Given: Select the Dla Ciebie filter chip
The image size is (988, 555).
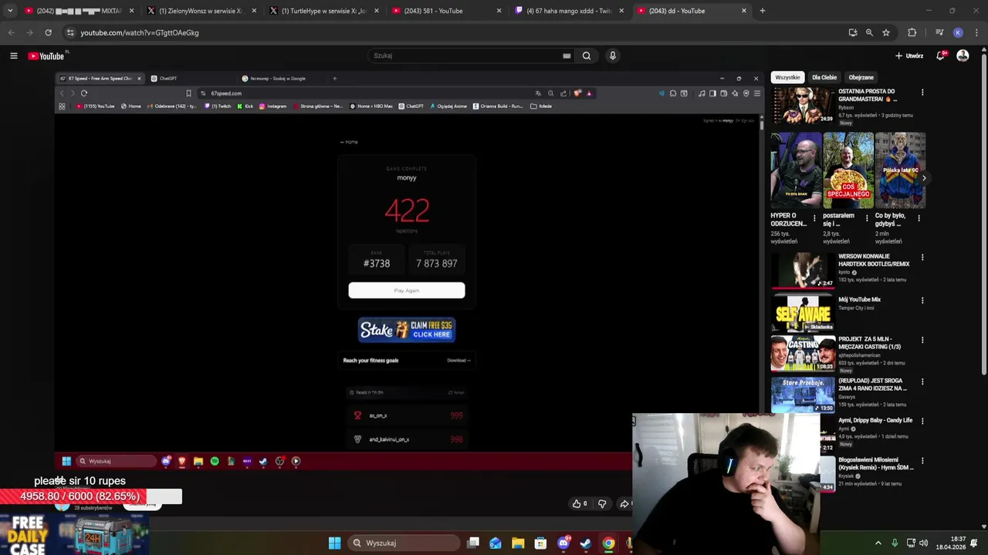Looking at the screenshot, I should pos(824,77).
